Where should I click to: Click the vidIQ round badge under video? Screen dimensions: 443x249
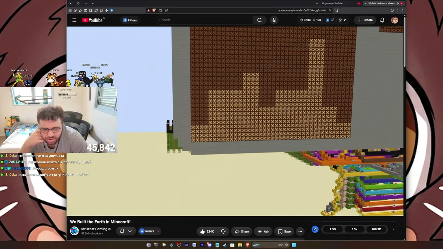[315, 229]
